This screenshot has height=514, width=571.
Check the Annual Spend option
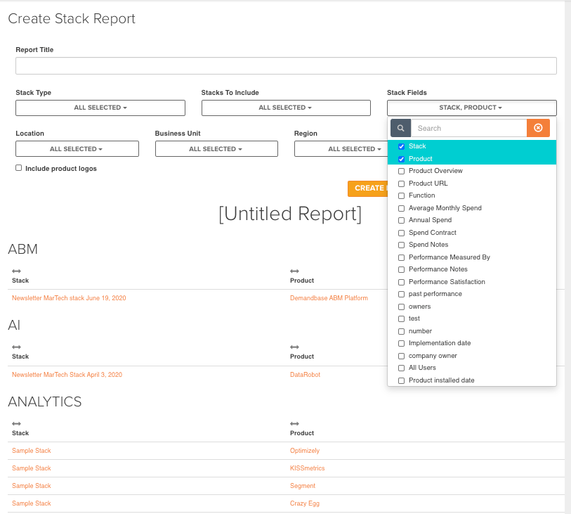(x=401, y=221)
